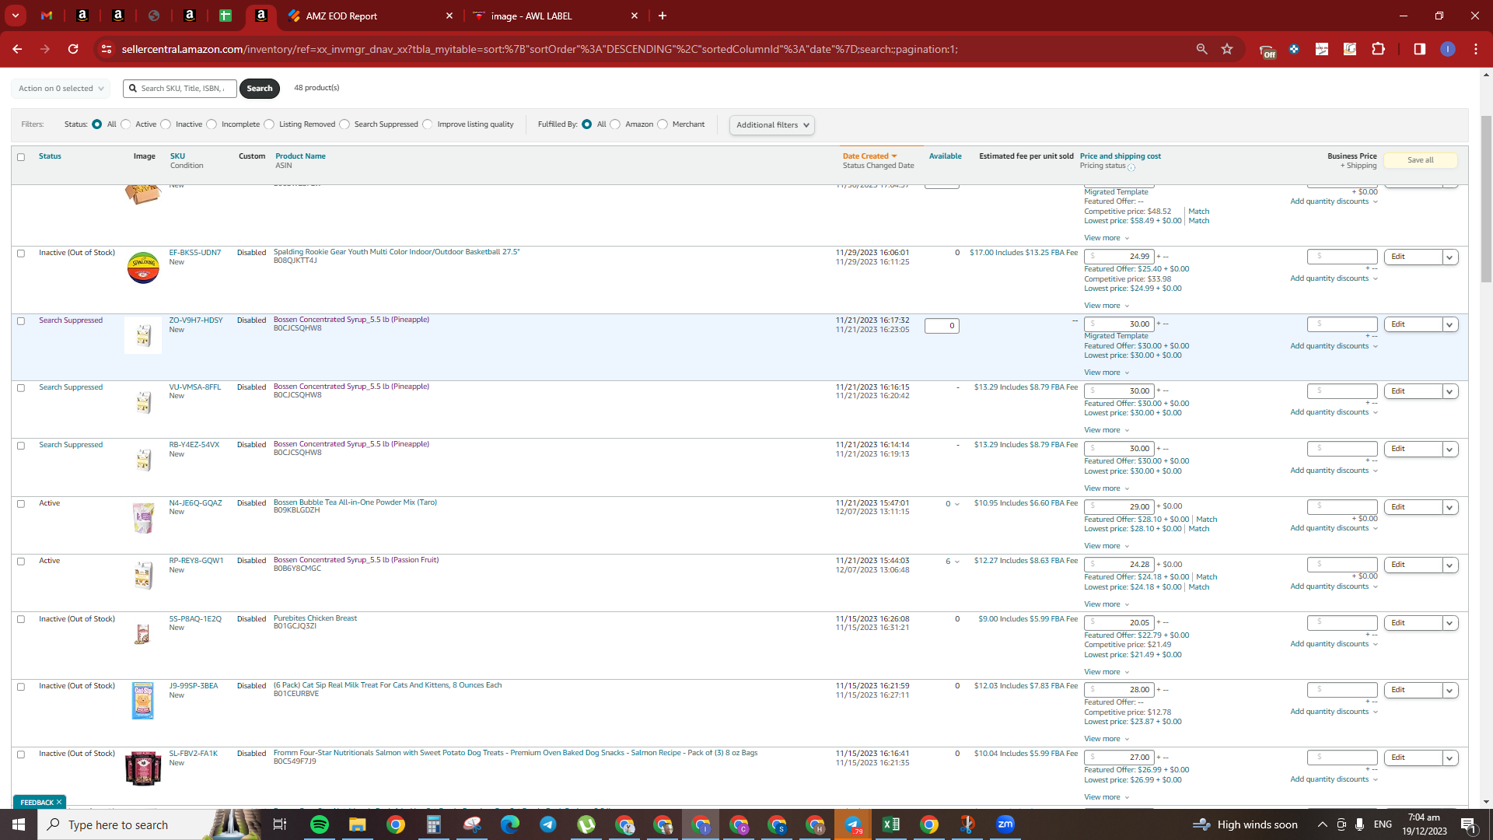
Task: Match price link for Passion Fruit featured offer
Action: pyautogui.click(x=1206, y=577)
